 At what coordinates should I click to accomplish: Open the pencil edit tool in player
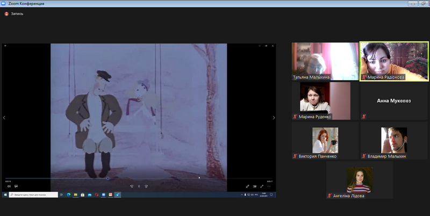point(247,186)
